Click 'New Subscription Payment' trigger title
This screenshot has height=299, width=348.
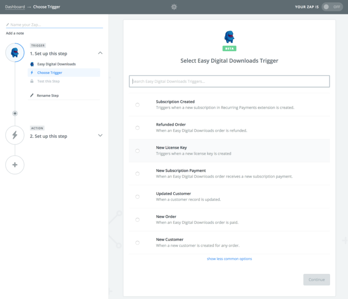point(180,171)
